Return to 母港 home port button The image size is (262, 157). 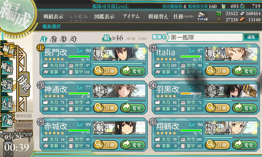point(24,84)
